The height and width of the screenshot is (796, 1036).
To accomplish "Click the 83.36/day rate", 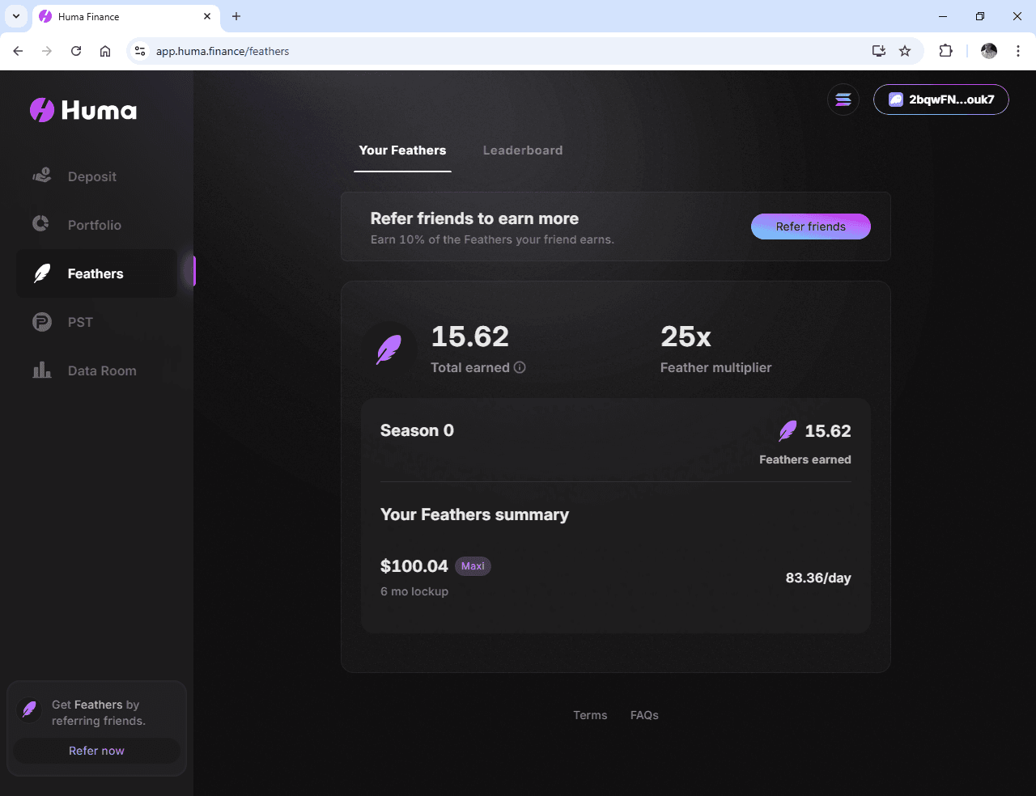I will click(818, 578).
